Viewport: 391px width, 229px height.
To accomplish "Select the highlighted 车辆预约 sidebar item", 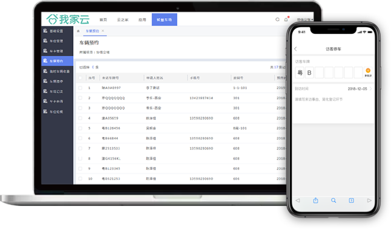I will click(x=57, y=61).
